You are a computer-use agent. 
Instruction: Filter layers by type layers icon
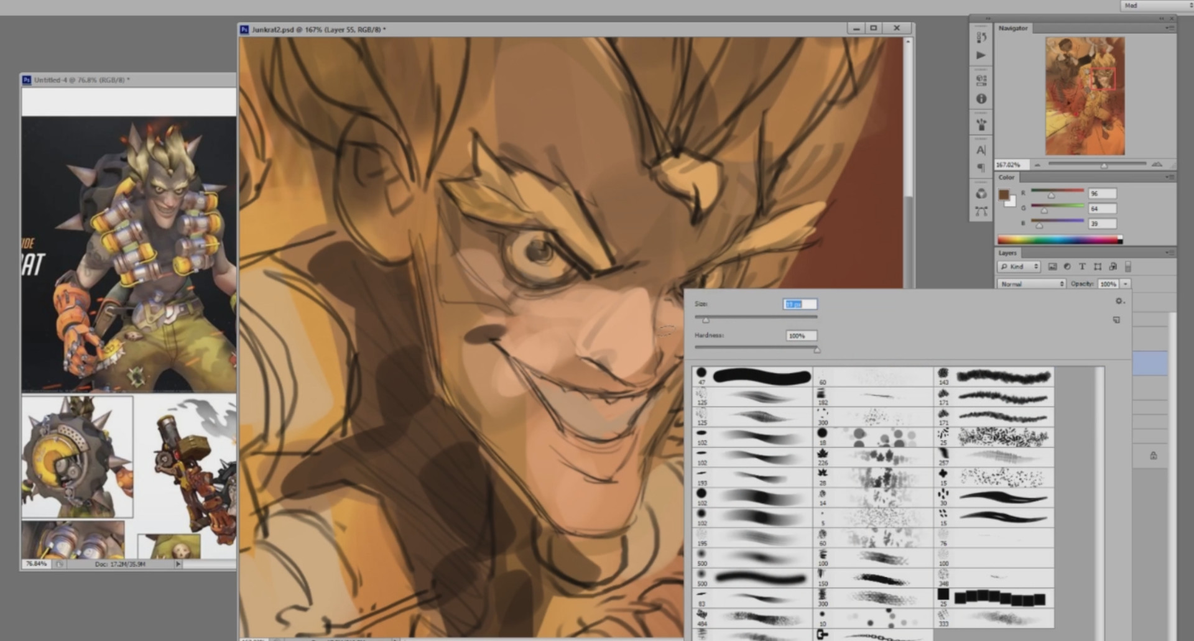click(1082, 267)
